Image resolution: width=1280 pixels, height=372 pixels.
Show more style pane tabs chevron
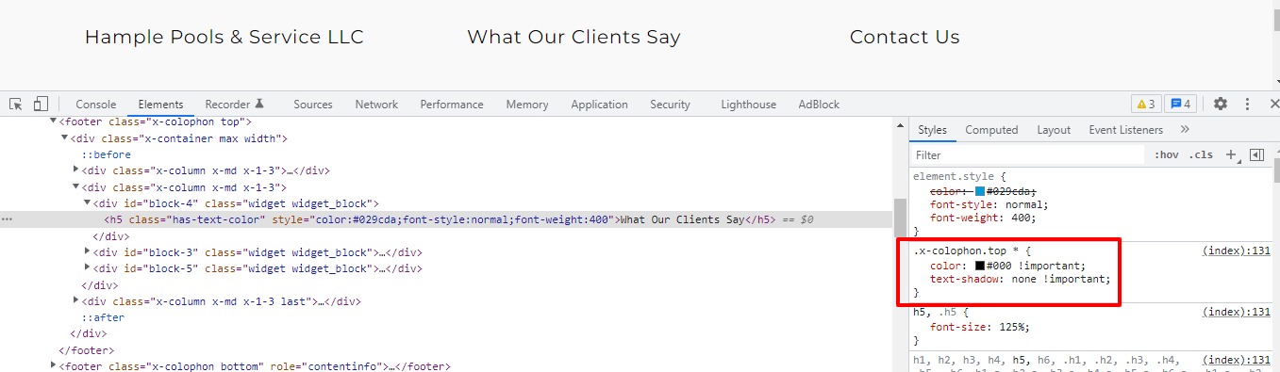pos(1185,130)
